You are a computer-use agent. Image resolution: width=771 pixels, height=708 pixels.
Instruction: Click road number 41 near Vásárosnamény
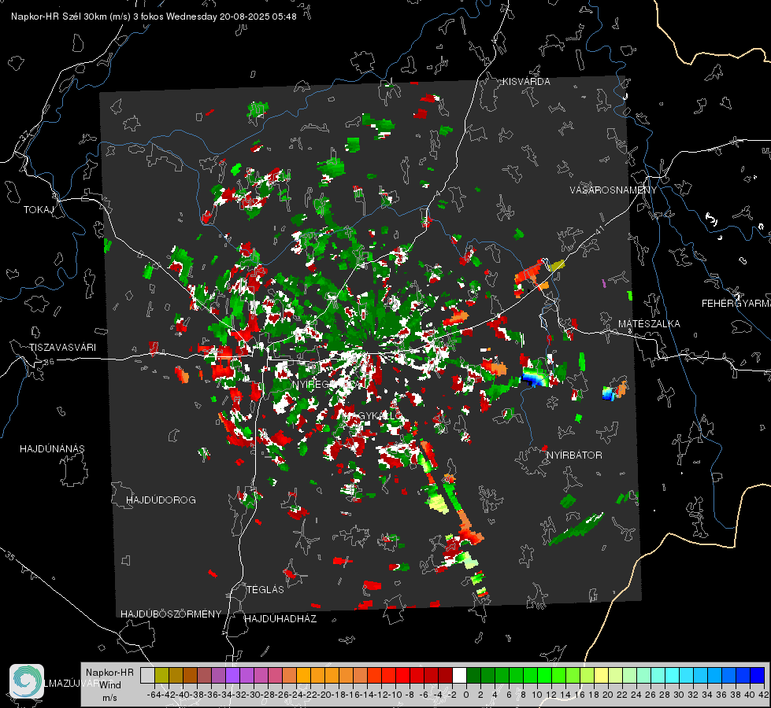point(599,230)
